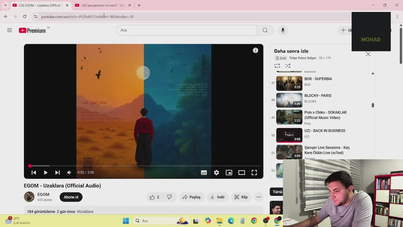403x227 pixels.
Task: Open the player settings gear
Action: point(217,172)
